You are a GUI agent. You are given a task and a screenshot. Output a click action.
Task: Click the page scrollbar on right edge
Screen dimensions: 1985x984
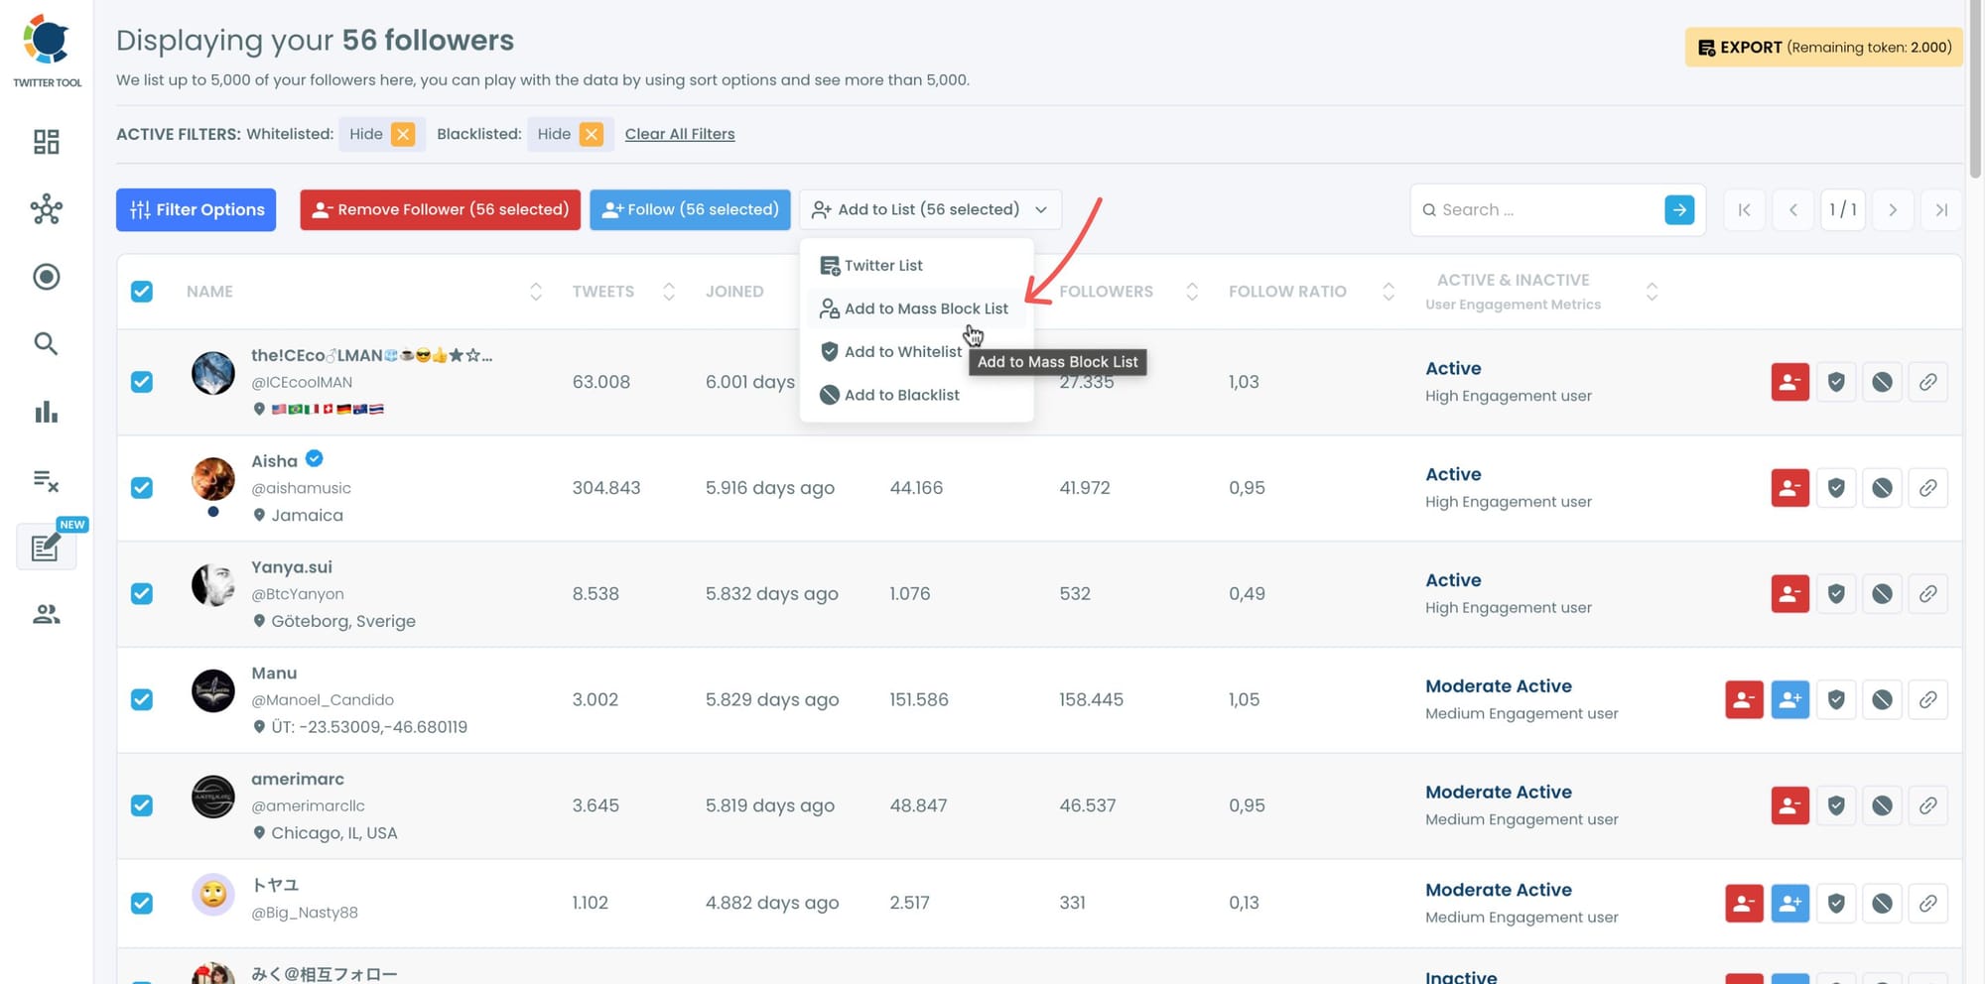pos(1975,89)
